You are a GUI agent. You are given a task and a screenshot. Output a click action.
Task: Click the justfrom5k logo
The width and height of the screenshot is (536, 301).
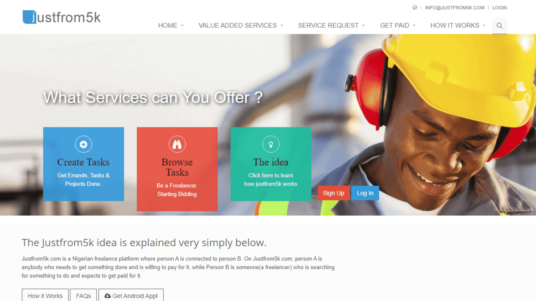coord(62,17)
